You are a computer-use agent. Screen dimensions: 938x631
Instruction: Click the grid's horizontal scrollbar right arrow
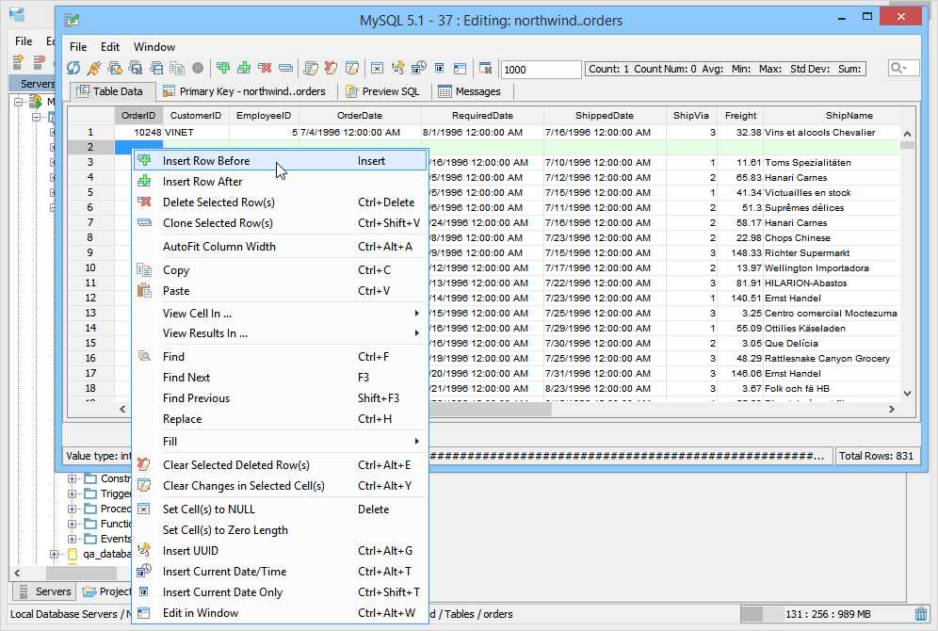891,409
